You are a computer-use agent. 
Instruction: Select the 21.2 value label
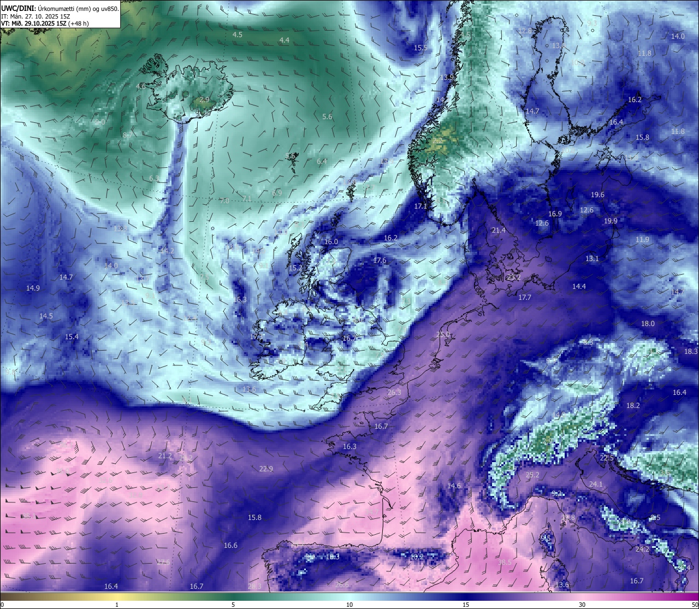point(165,456)
